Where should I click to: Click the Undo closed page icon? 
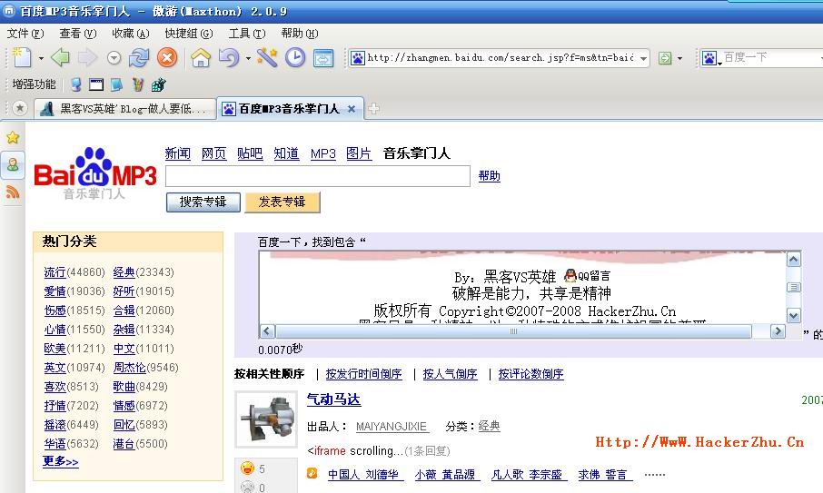229,58
